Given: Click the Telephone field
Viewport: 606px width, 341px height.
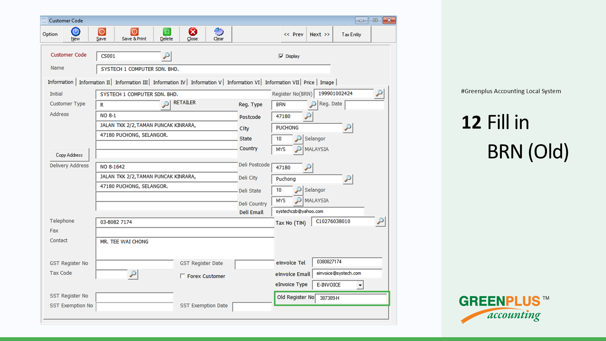Looking at the screenshot, I should [x=185, y=222].
